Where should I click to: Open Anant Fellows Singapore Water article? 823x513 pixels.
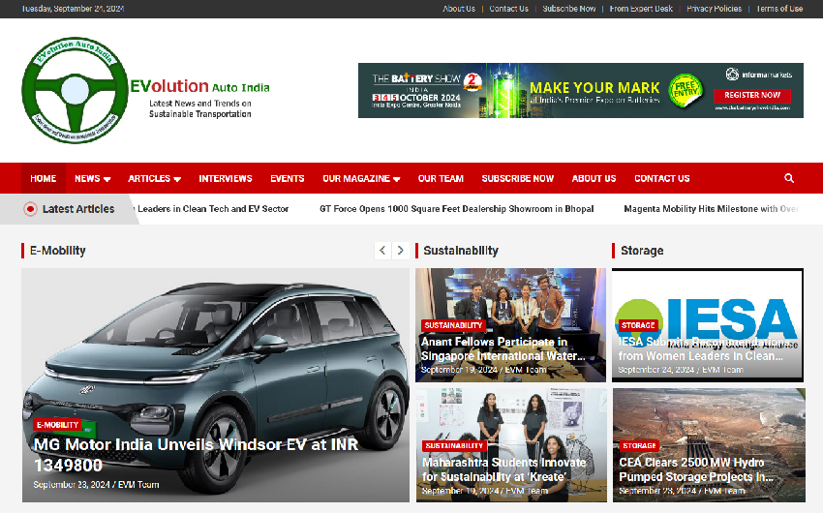click(503, 348)
